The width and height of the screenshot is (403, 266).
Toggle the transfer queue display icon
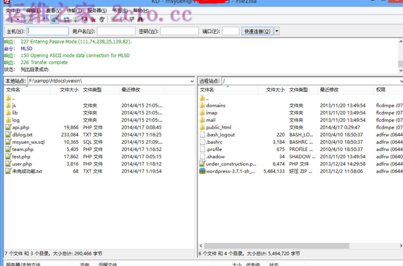point(55,19)
